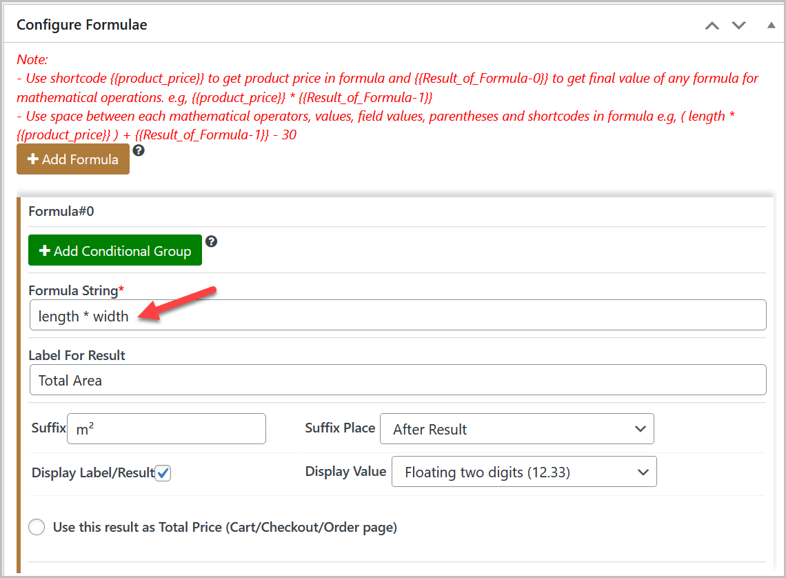The image size is (786, 578).
Task: Click the help icon next to Add Formula
Action: tap(139, 150)
